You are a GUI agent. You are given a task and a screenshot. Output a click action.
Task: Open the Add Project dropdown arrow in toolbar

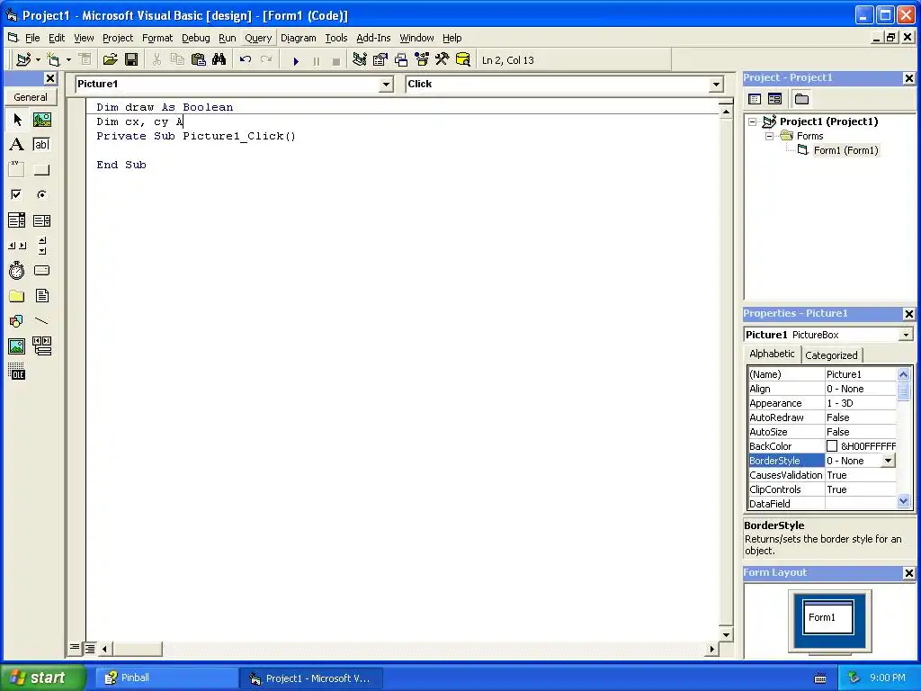pyautogui.click(x=38, y=60)
